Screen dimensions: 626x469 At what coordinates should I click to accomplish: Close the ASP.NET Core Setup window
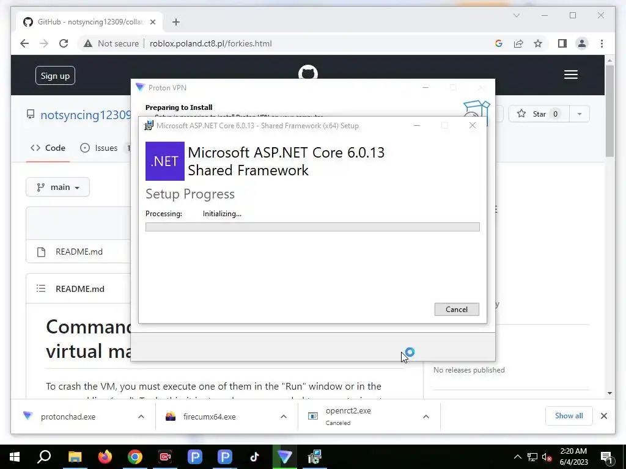473,126
